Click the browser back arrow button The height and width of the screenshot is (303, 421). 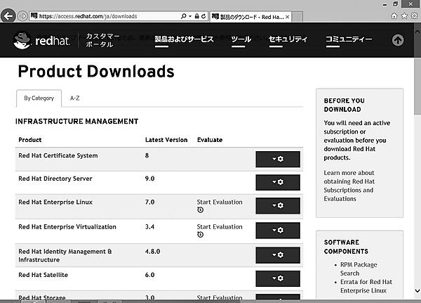pos(9,15)
